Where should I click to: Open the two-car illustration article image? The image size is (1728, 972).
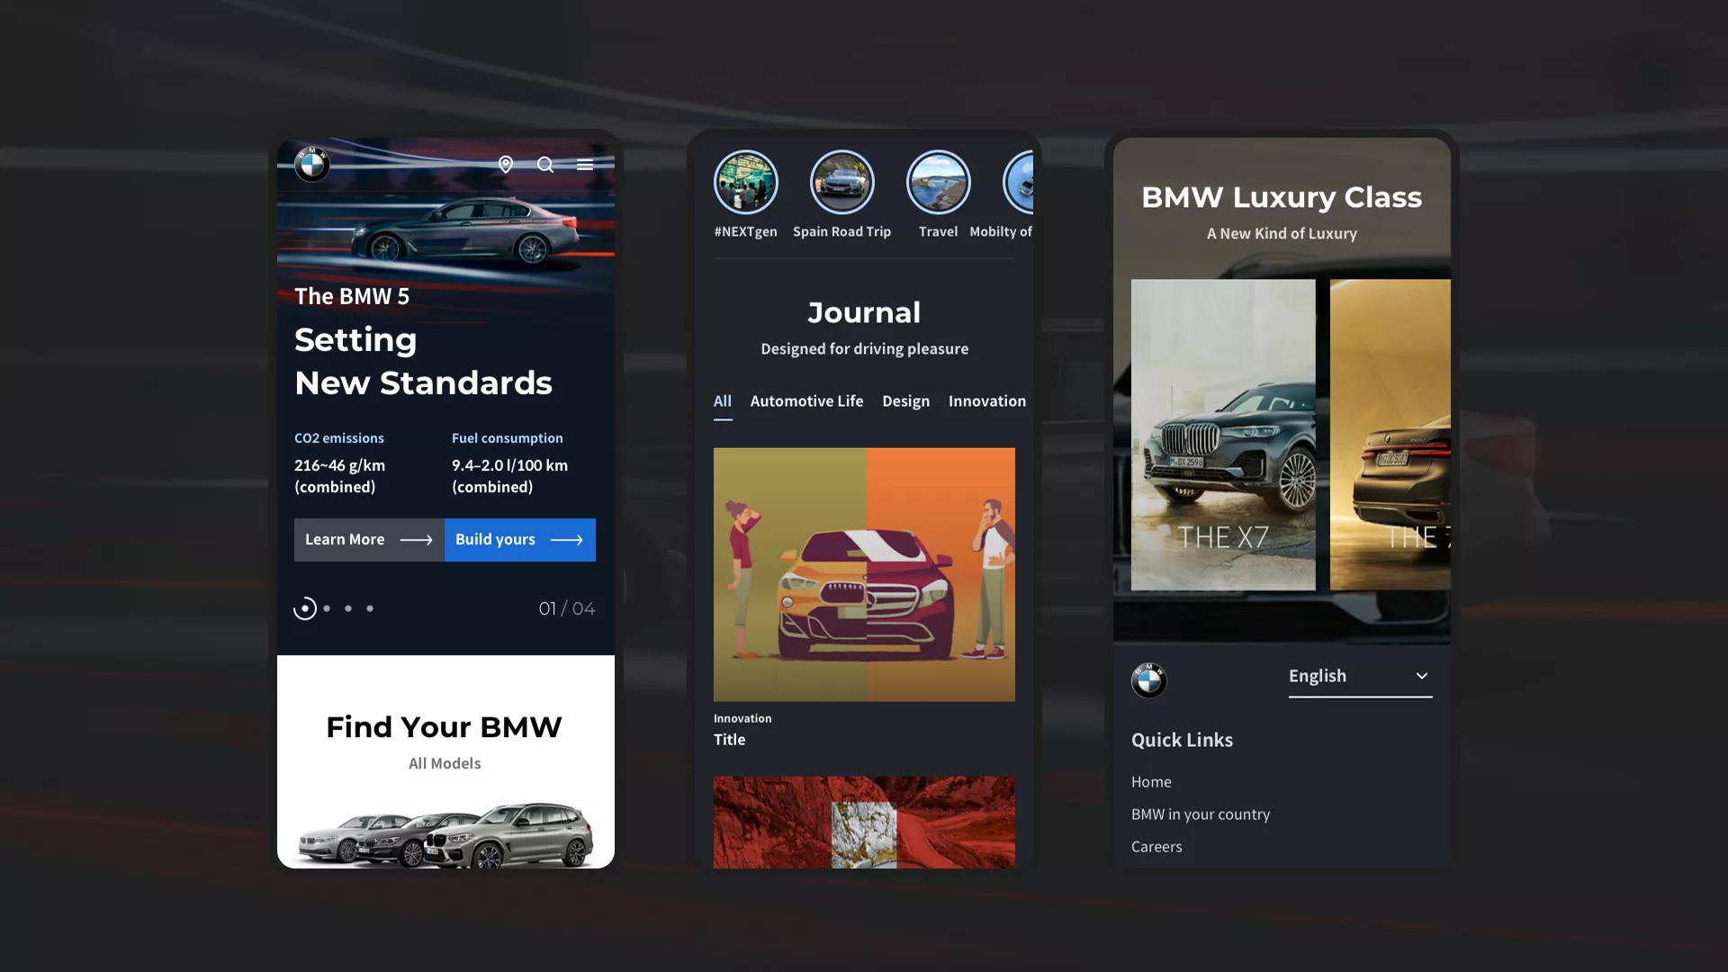pyautogui.click(x=864, y=574)
